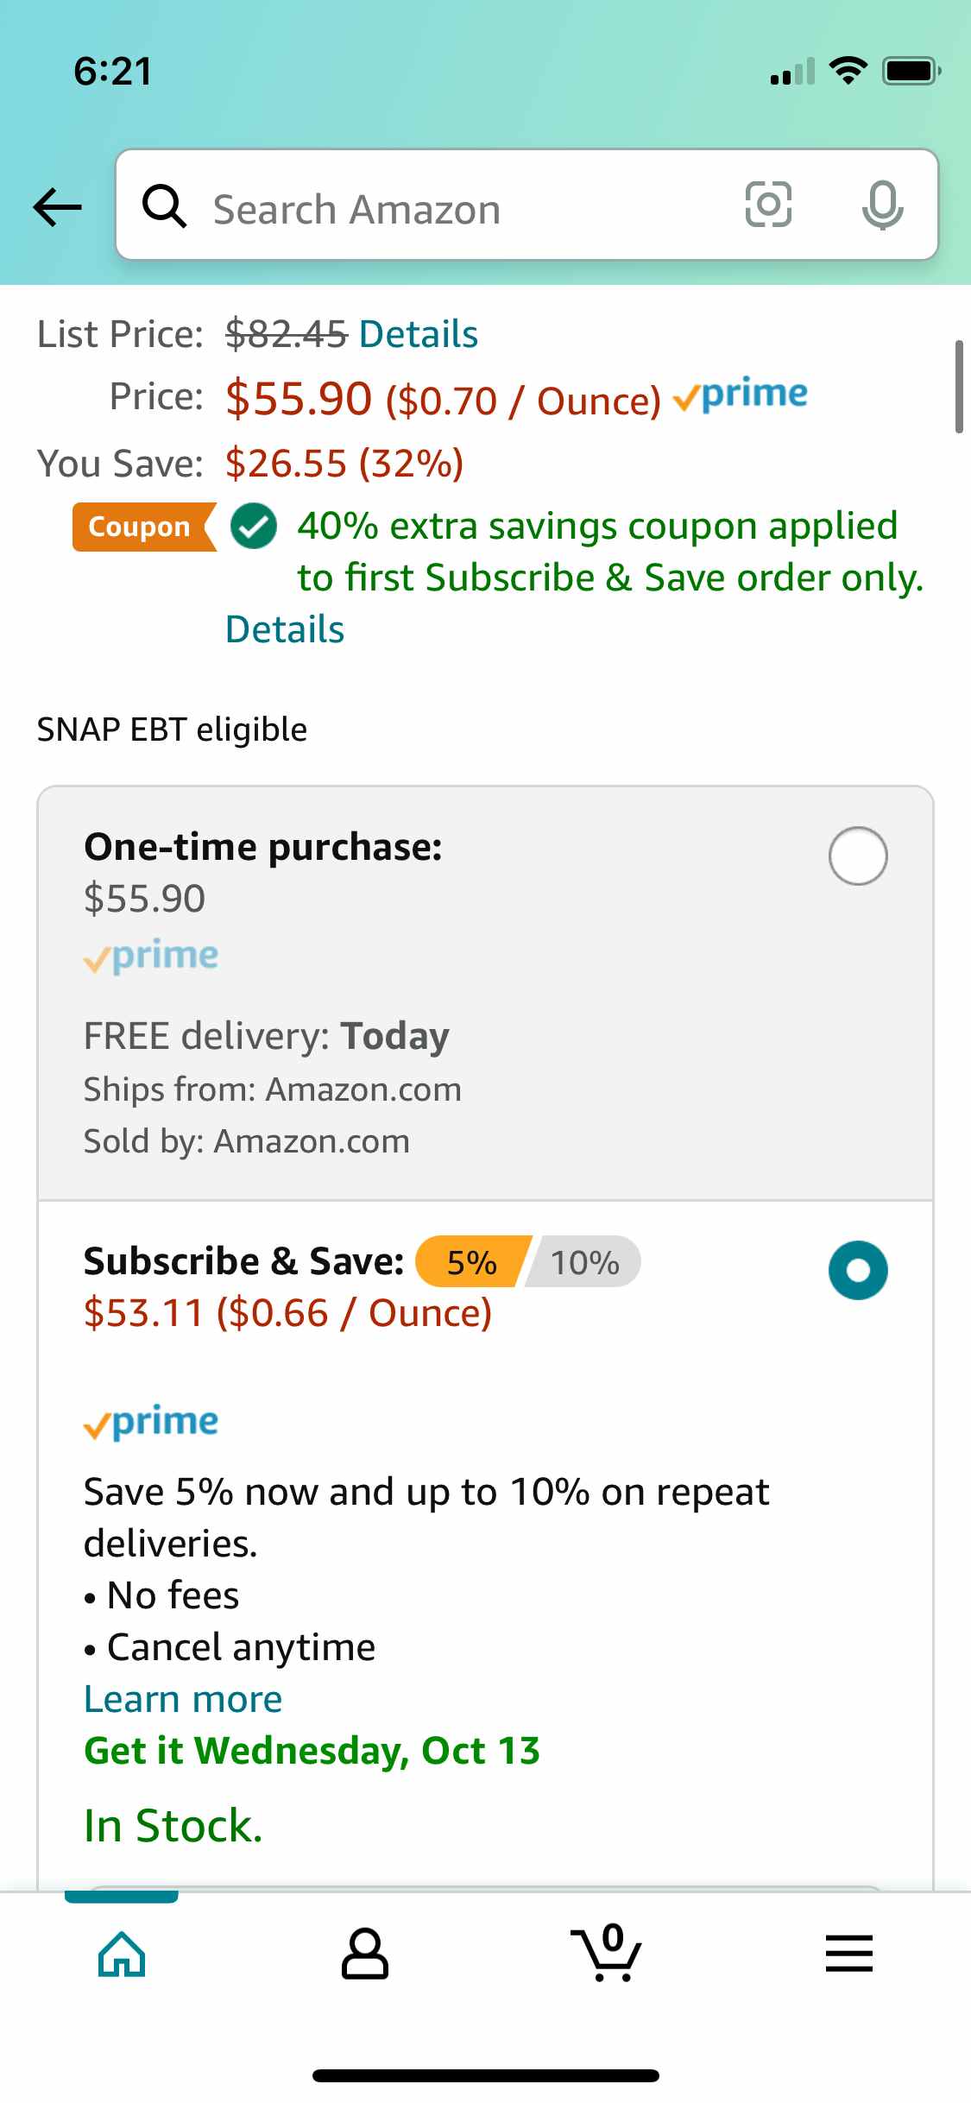Open coupon Details link
The height and width of the screenshot is (2103, 971).
click(x=285, y=629)
